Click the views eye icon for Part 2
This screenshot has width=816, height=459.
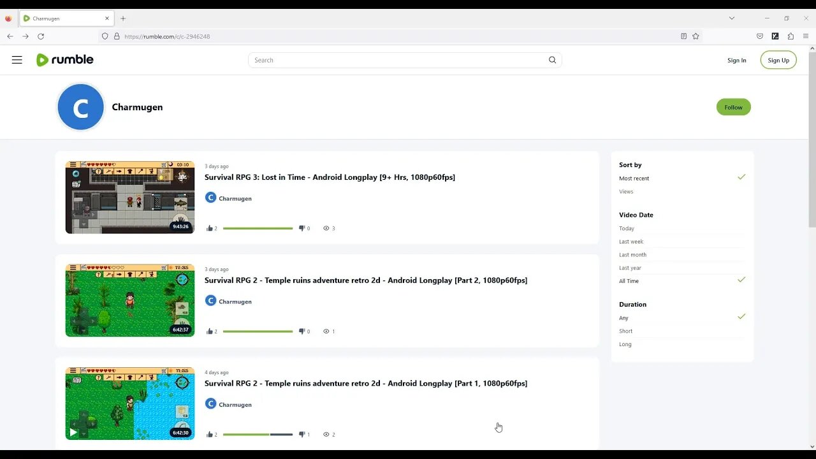click(x=326, y=331)
